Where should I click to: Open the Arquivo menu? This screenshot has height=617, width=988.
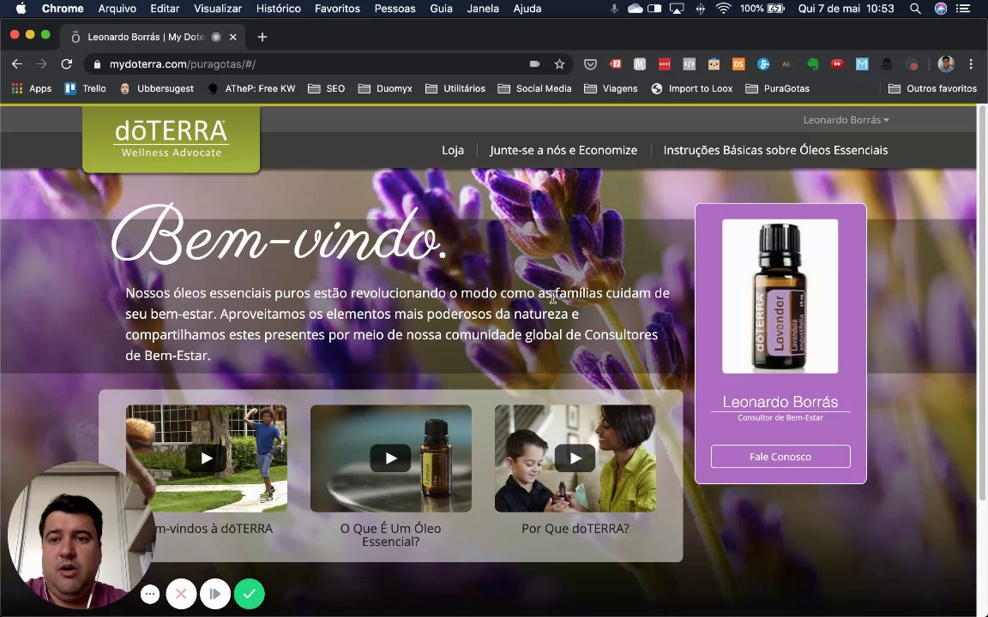117,9
